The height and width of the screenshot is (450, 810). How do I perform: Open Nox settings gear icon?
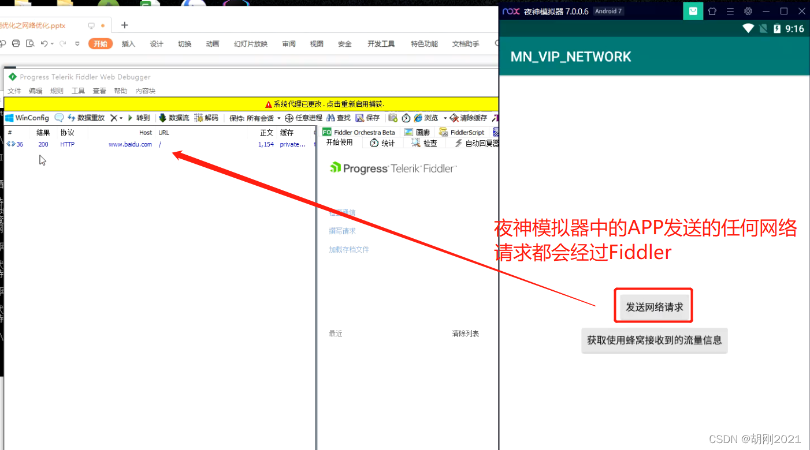[748, 11]
